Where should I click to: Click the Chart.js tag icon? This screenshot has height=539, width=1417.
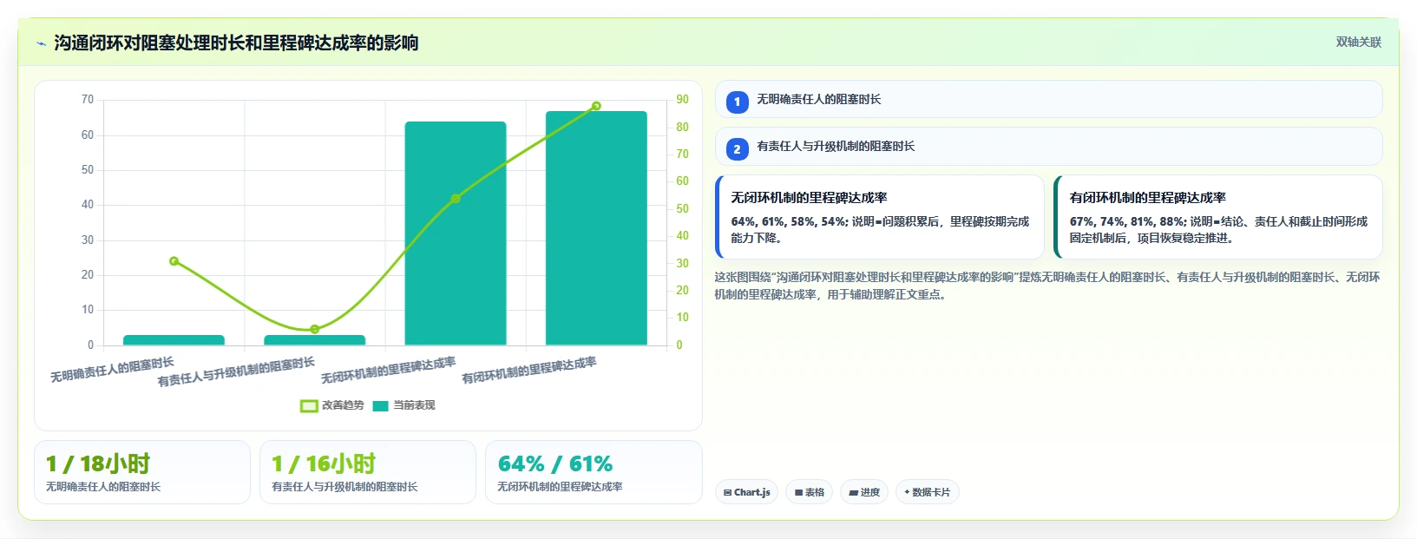727,492
